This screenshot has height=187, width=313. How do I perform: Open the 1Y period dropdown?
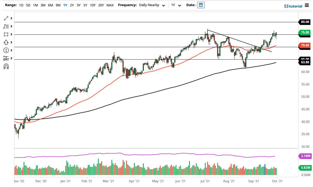click(175, 5)
